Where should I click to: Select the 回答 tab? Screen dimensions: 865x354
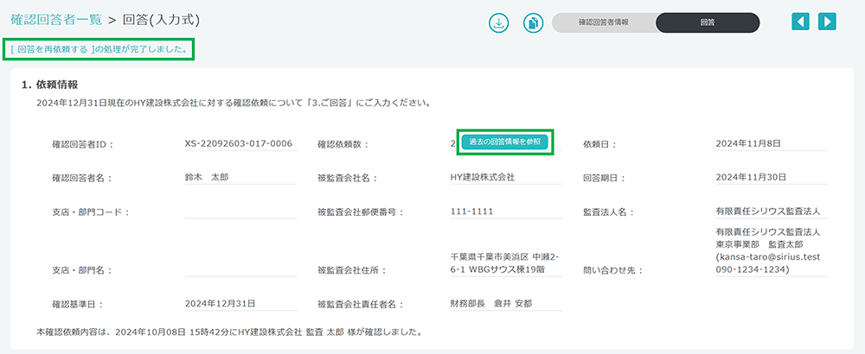[707, 23]
